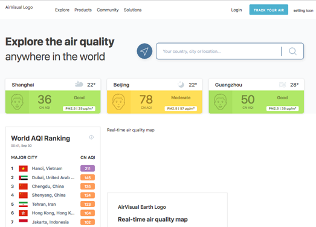The width and height of the screenshot is (316, 227).
Task: Click Guangzhou PM2.5 35 µg/m³ badge
Action: point(282,108)
